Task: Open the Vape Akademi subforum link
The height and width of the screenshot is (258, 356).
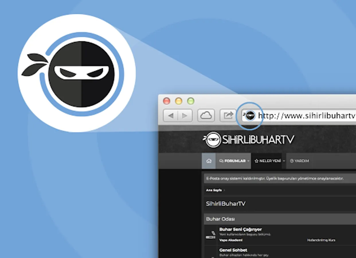Action: [231, 240]
